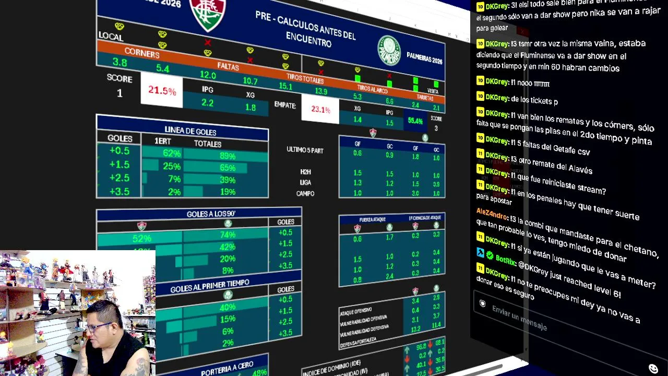This screenshot has width=668, height=376.
Task: Click the 'TIROS AL ARCO' label
Action: 372,89
